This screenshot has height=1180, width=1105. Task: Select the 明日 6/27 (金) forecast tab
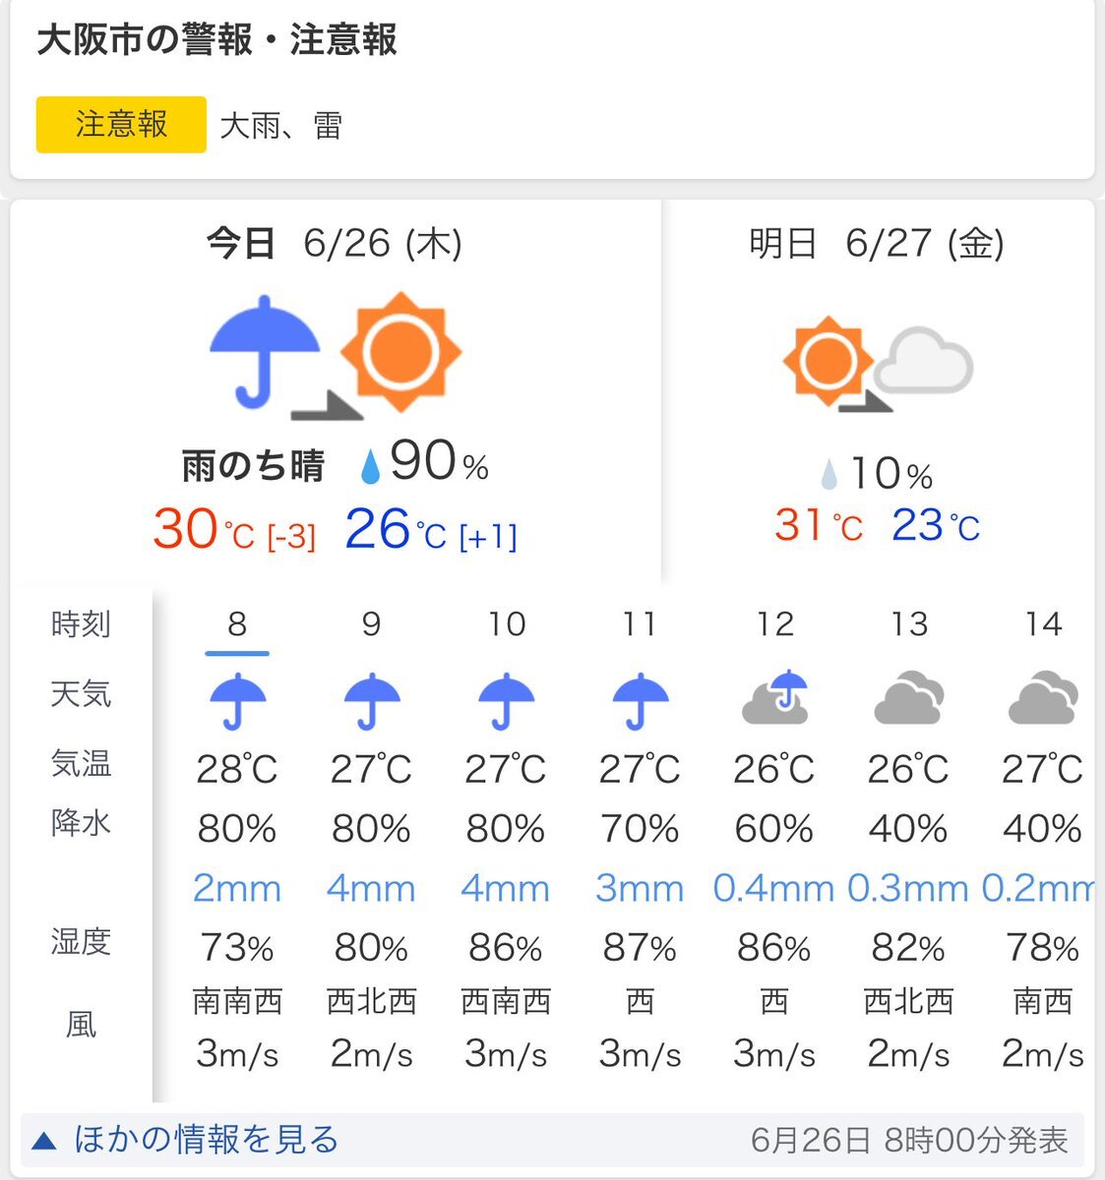[x=877, y=243]
